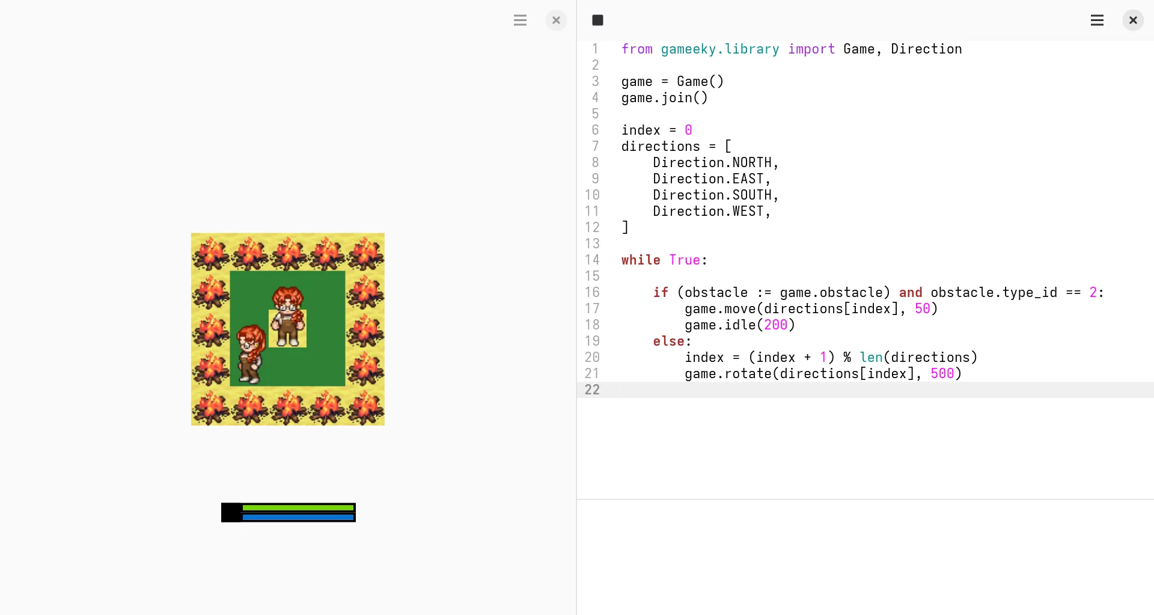Click the green health bar
1154x615 pixels.
(298, 508)
